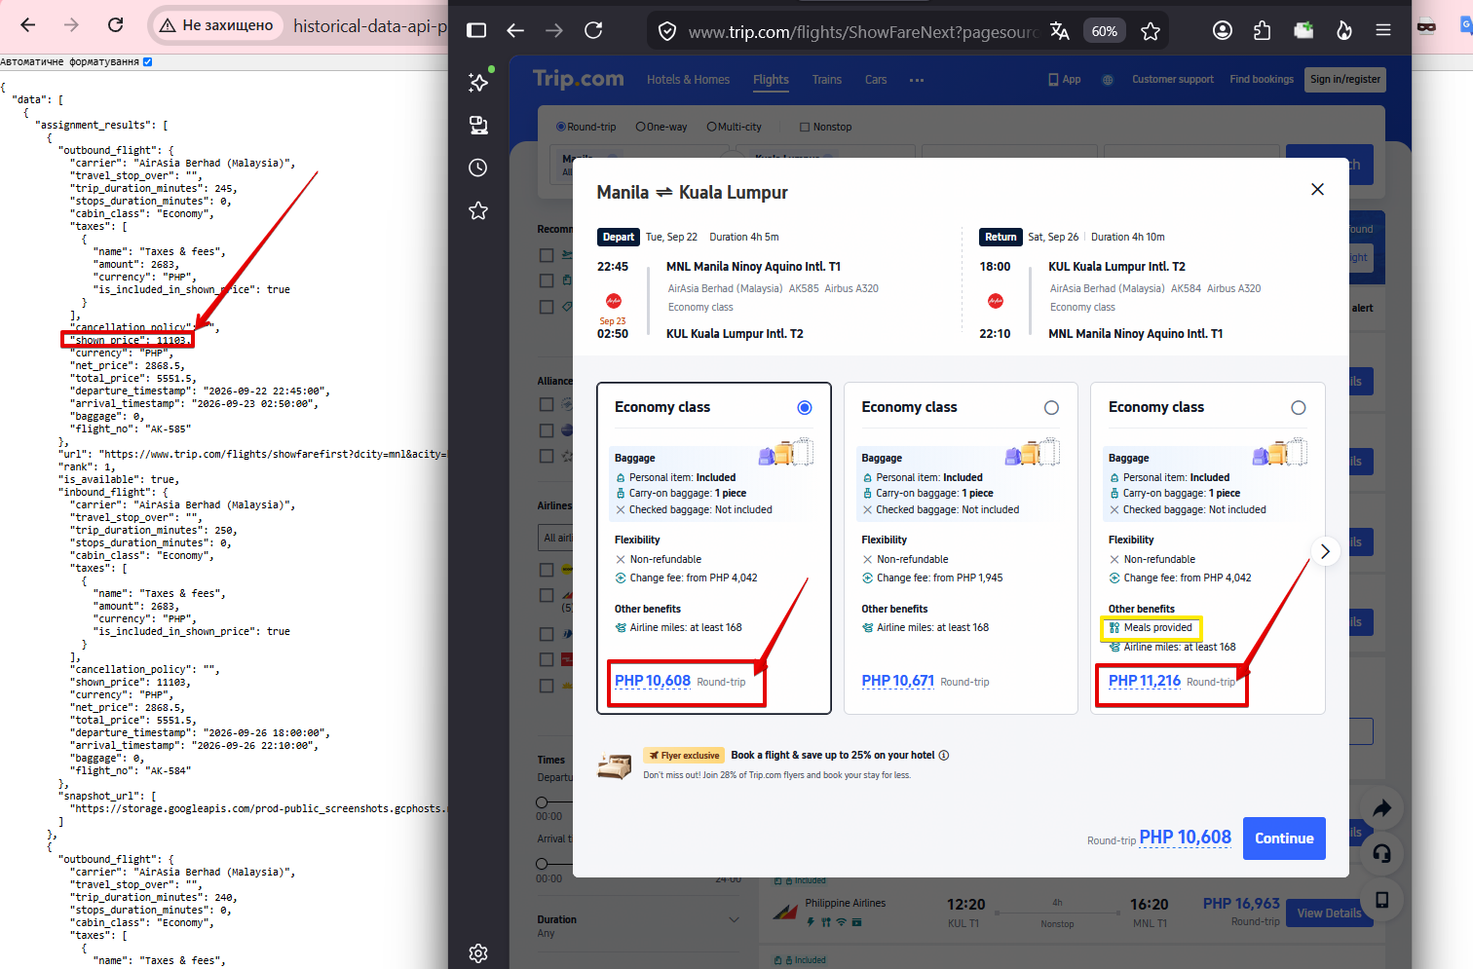This screenshot has width=1473, height=969.
Task: Reload the Trip.com page
Action: point(593,30)
